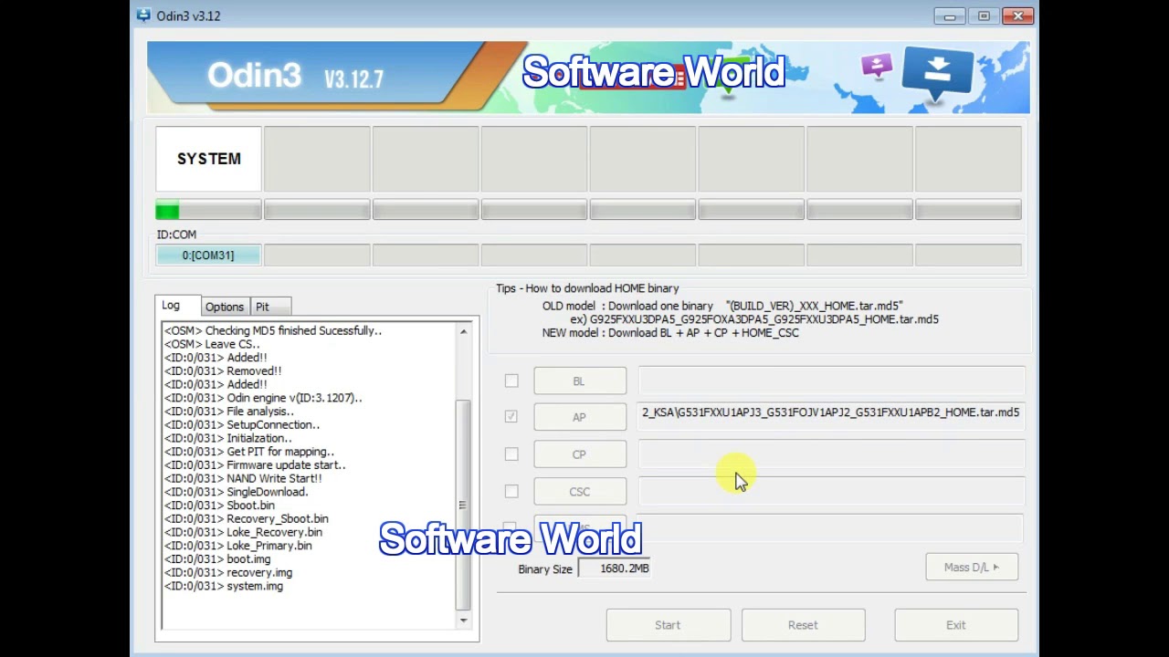Click the Binary Size value field
This screenshot has width=1169, height=657.
point(615,568)
